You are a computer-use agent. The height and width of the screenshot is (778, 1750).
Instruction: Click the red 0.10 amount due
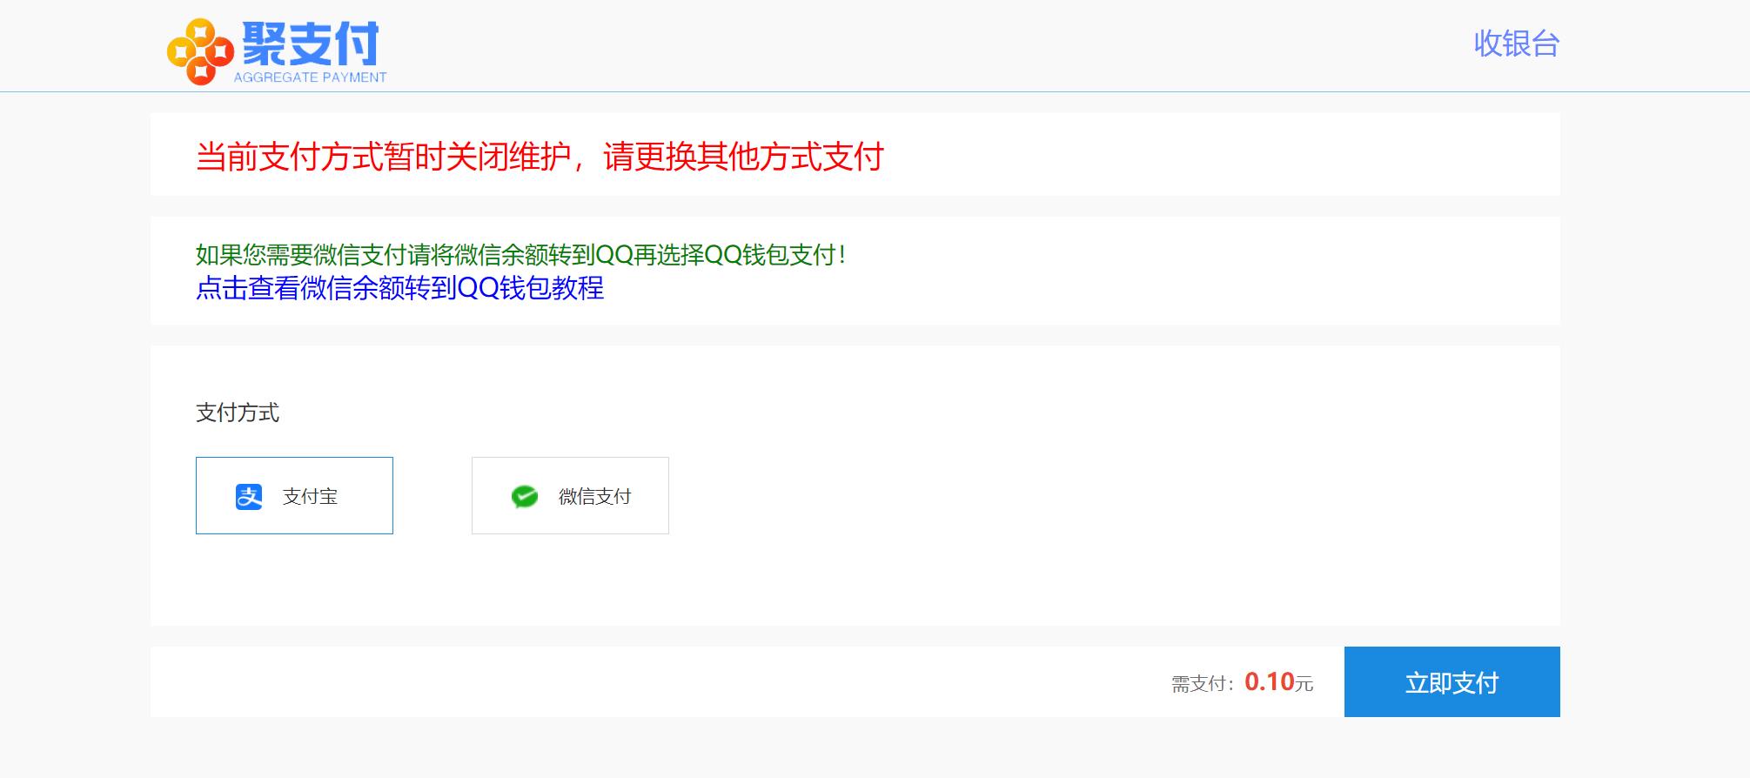(x=1269, y=681)
